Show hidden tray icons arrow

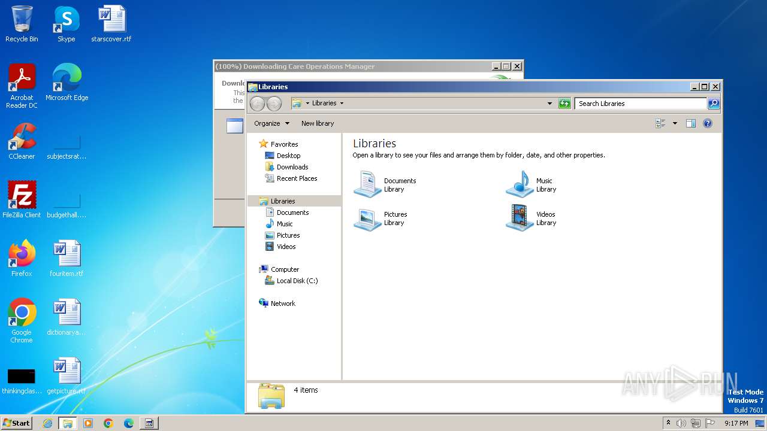point(668,423)
